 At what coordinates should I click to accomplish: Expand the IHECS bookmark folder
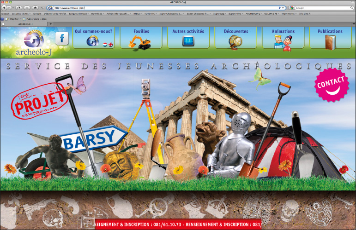137,14
